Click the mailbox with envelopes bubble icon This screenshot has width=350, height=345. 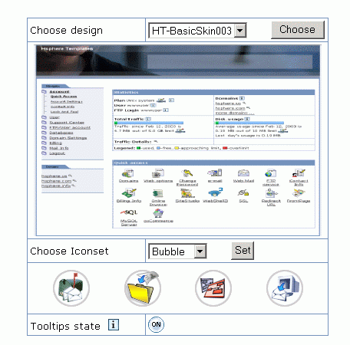pyautogui.click(x=71, y=288)
